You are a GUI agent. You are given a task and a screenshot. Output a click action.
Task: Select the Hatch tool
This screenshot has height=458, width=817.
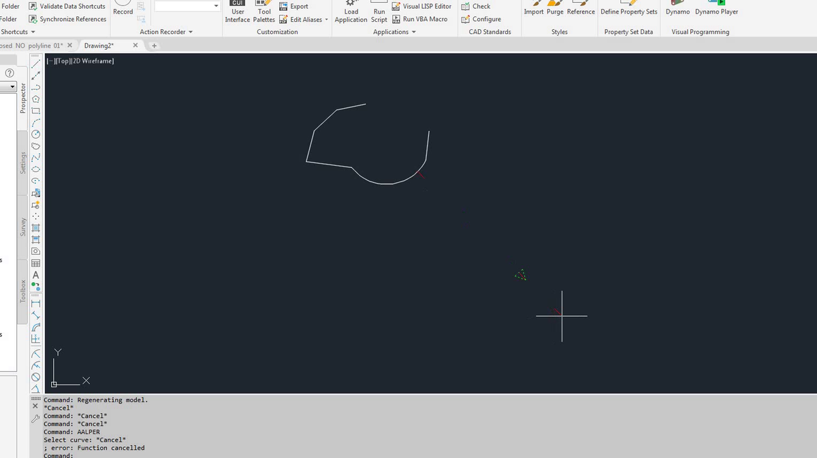point(36,228)
